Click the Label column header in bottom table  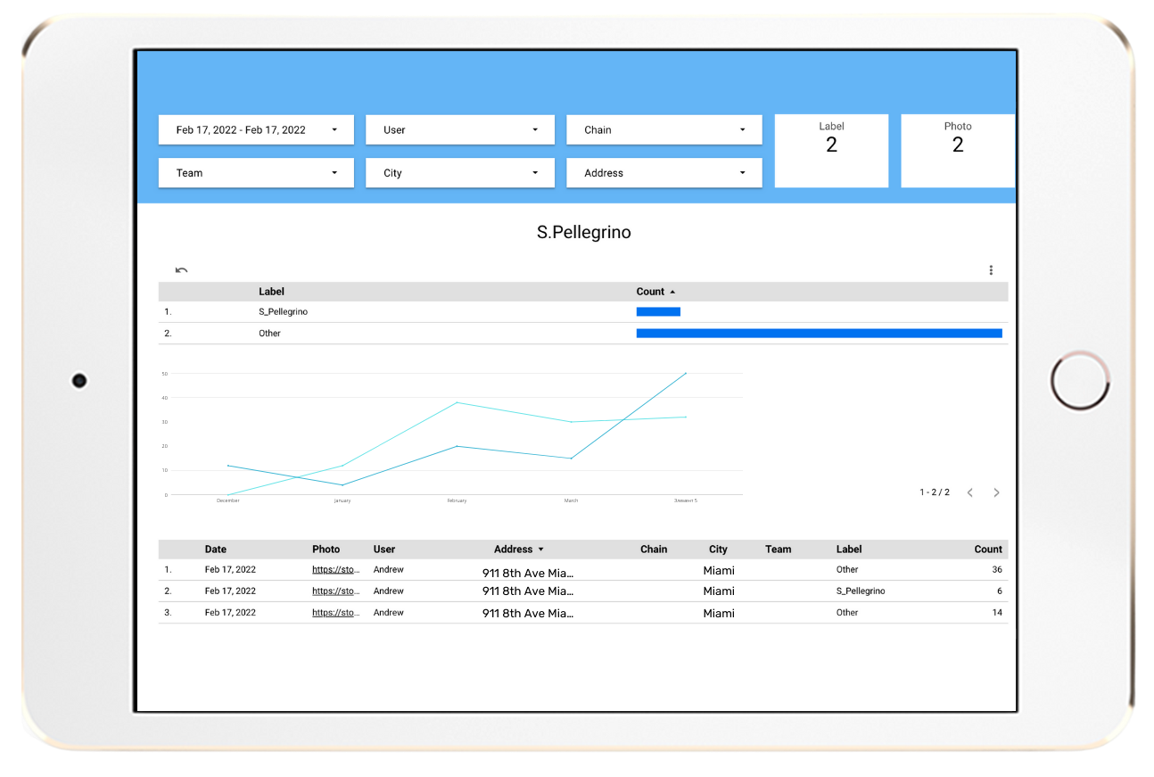(849, 550)
